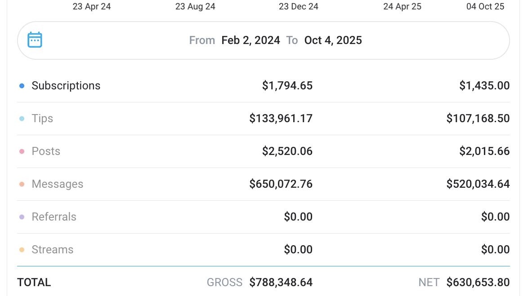
Task: Show the Messages earnings label
Action: coord(57,184)
